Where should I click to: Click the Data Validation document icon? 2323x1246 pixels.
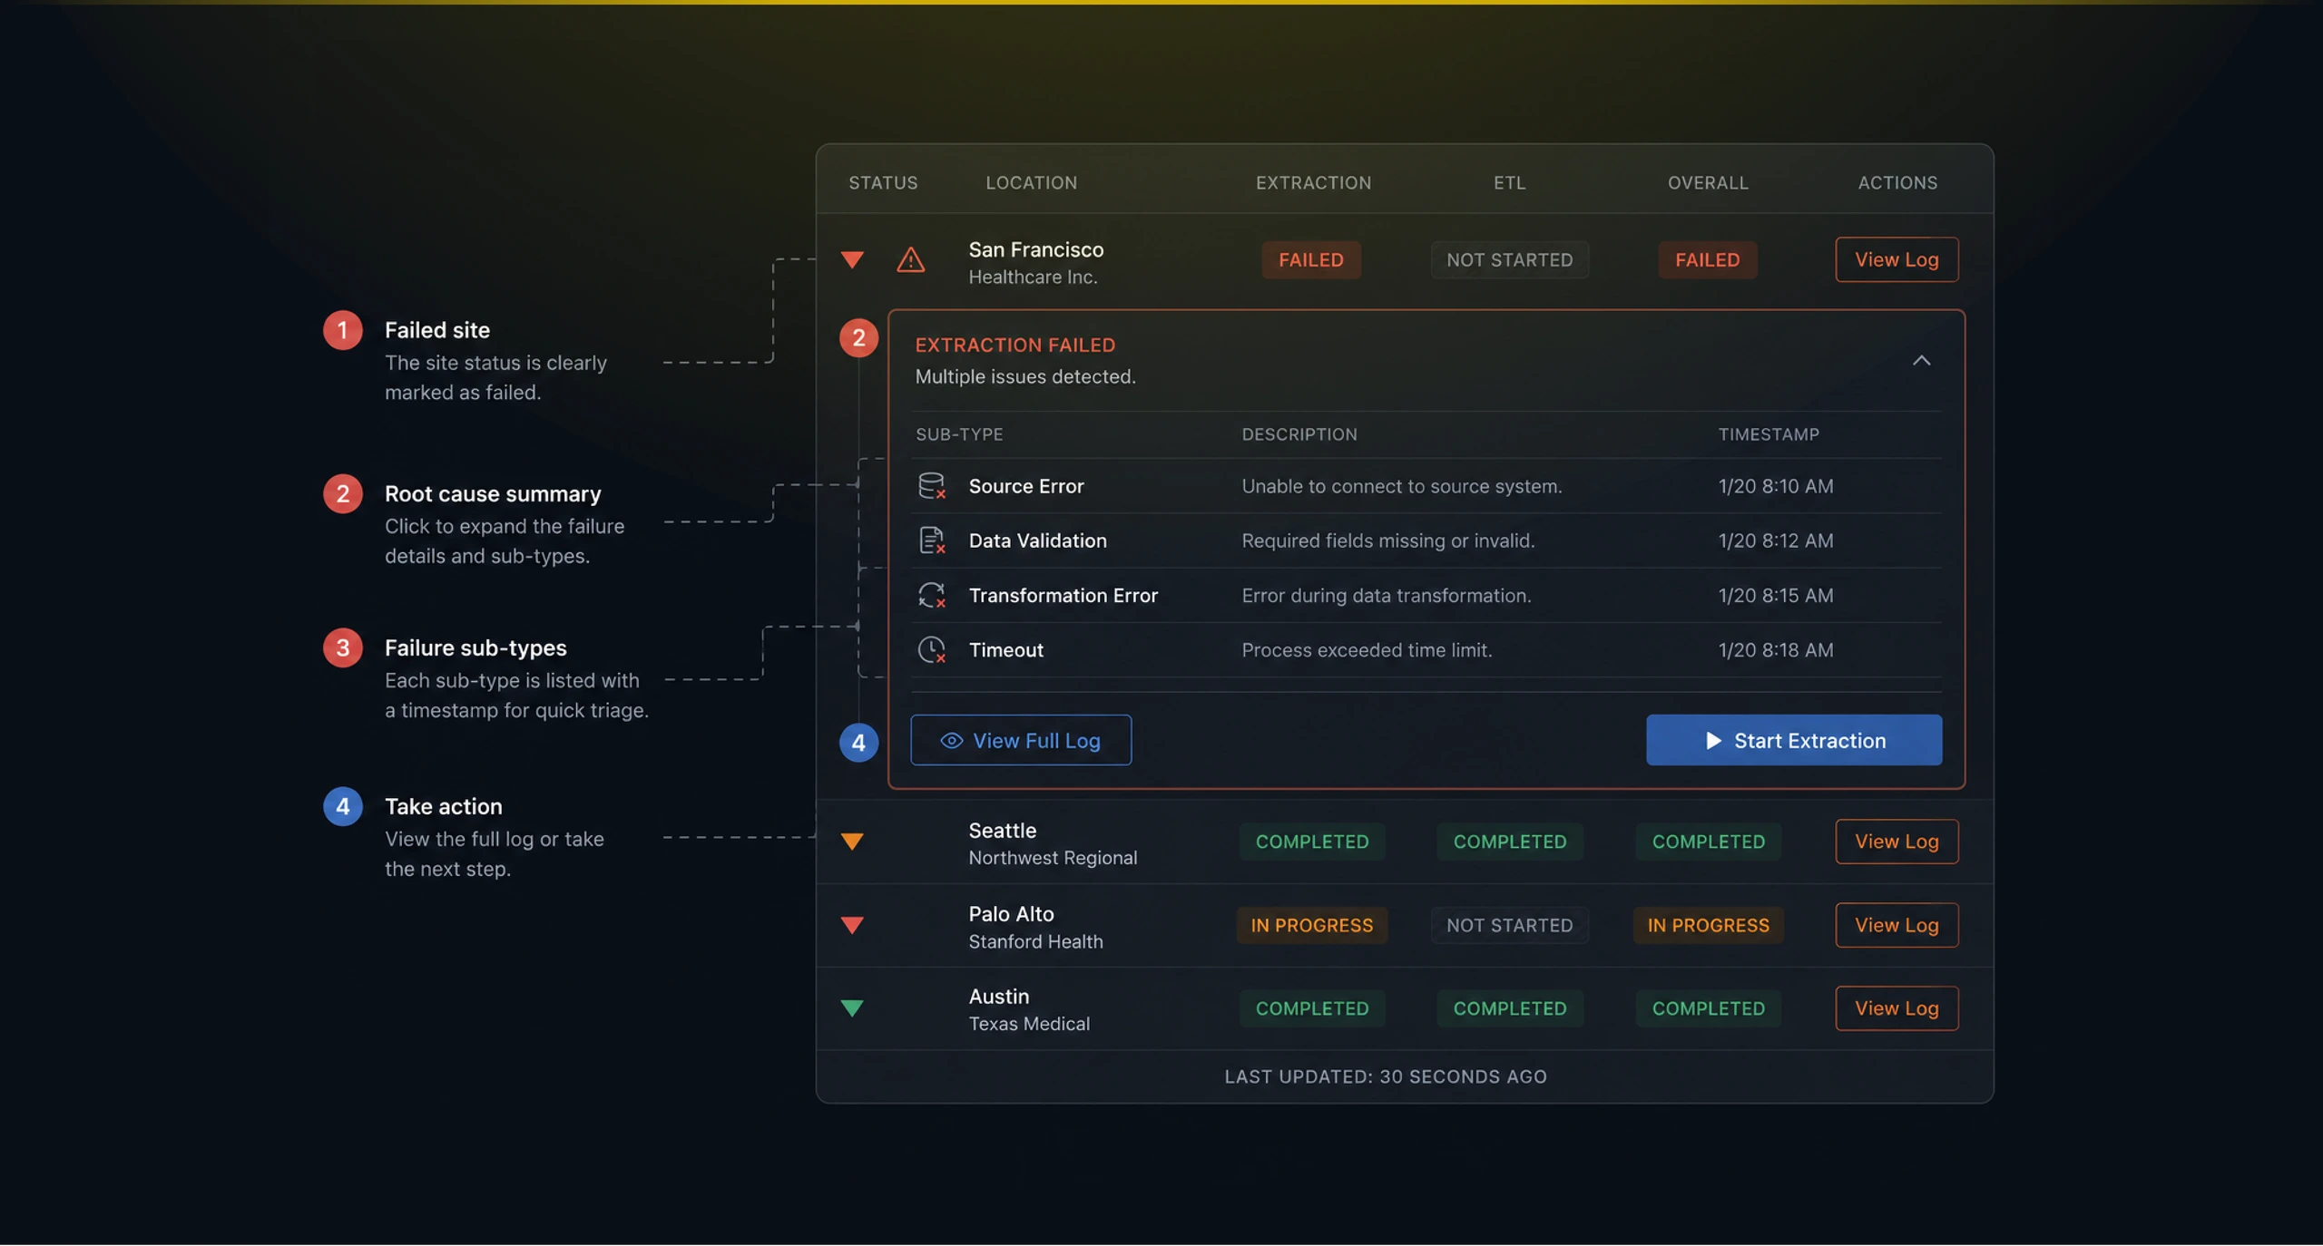[x=932, y=540]
